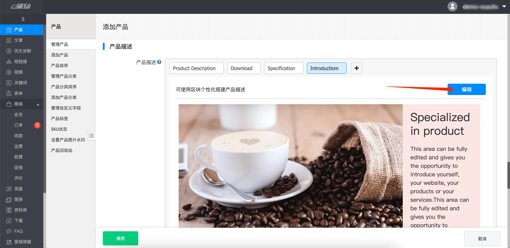510x248 pixels.
Task: Add a new description tab with plus
Action: 356,68
